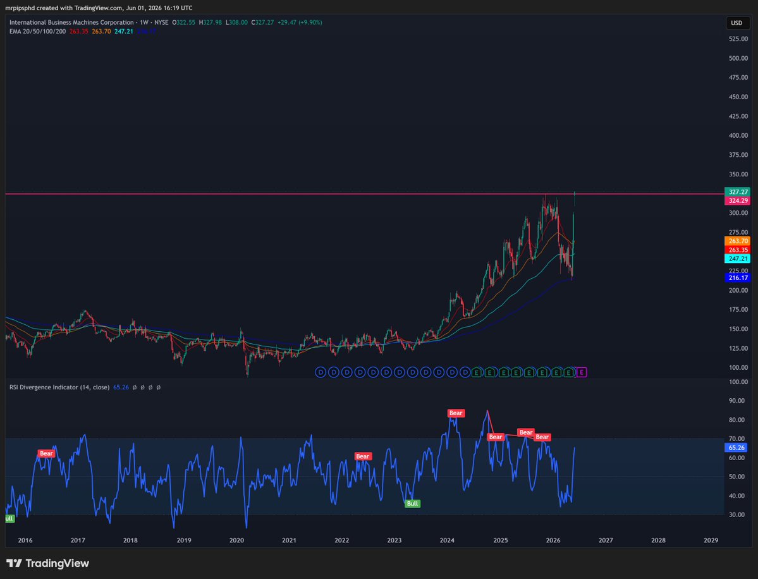758x579 pixels.
Task: Click the 2023 label on time axis
Action: point(394,540)
